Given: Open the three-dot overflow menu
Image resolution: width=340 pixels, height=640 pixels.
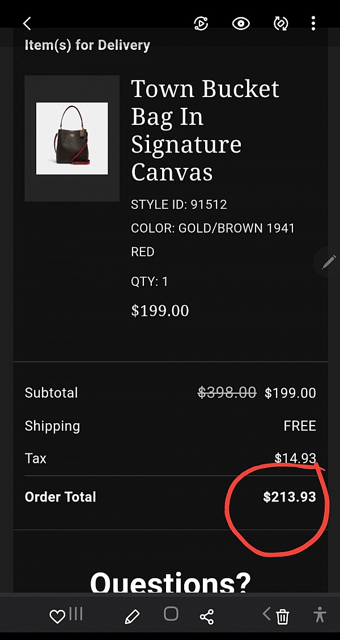Looking at the screenshot, I should point(313,23).
